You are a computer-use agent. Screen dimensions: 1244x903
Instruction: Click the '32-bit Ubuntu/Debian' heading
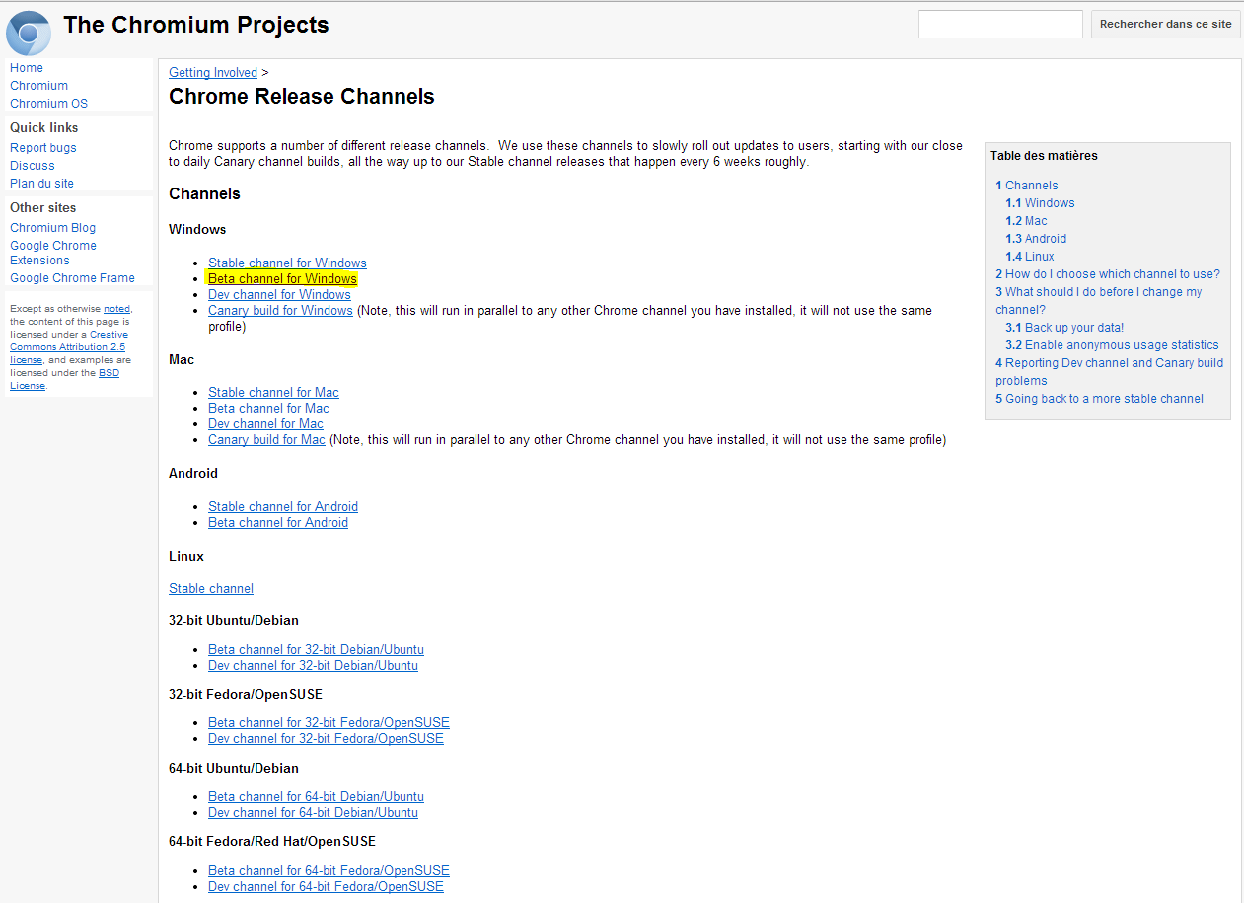tap(234, 621)
